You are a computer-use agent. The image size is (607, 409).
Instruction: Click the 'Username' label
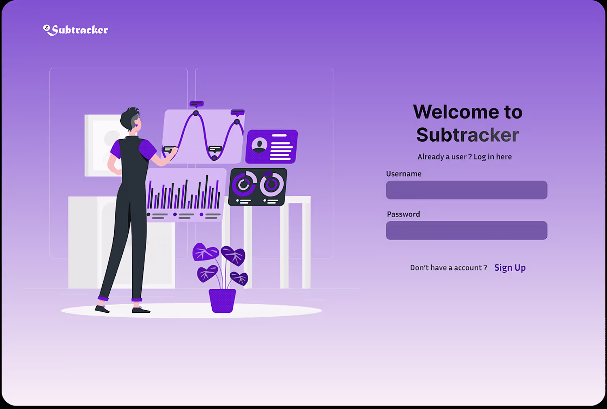click(404, 174)
